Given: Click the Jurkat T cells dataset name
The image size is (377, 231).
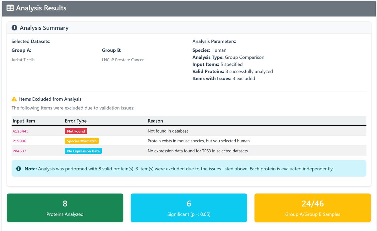Looking at the screenshot, I should tap(23, 60).
